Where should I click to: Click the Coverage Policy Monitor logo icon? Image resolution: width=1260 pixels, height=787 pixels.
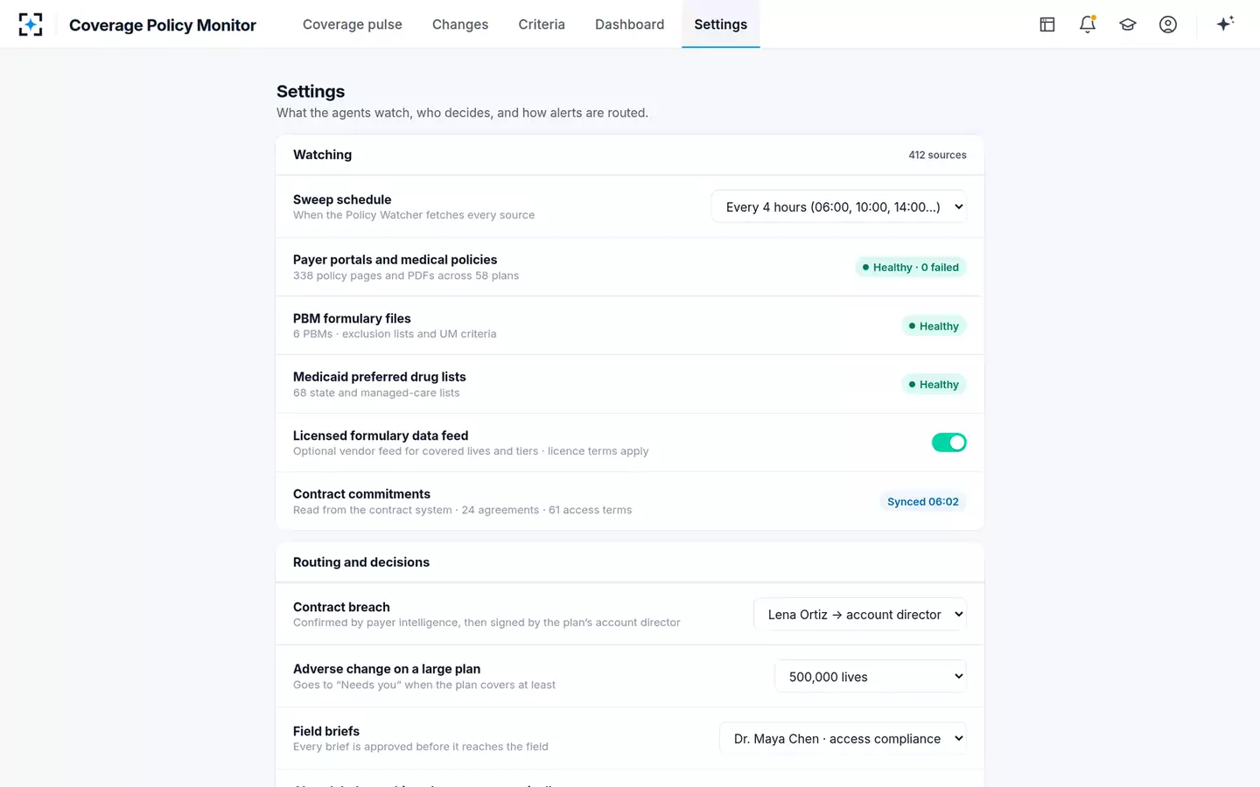coord(31,24)
